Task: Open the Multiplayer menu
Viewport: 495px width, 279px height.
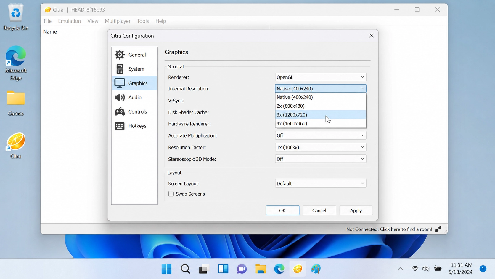Action: click(118, 21)
